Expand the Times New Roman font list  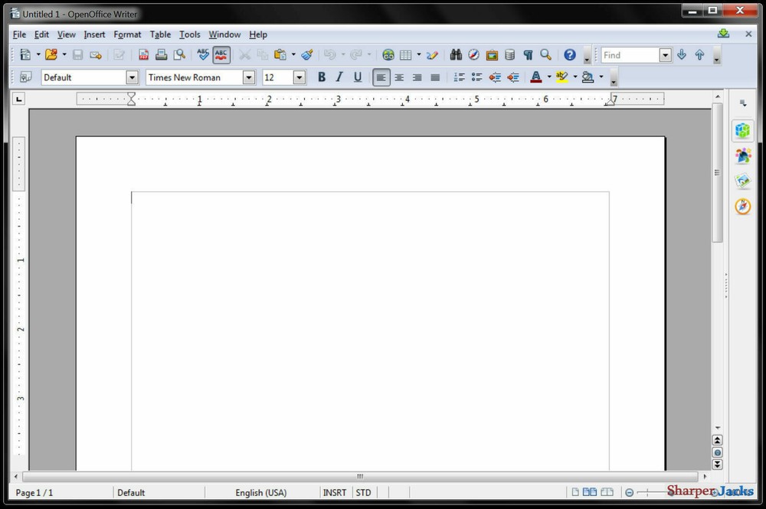(x=249, y=77)
